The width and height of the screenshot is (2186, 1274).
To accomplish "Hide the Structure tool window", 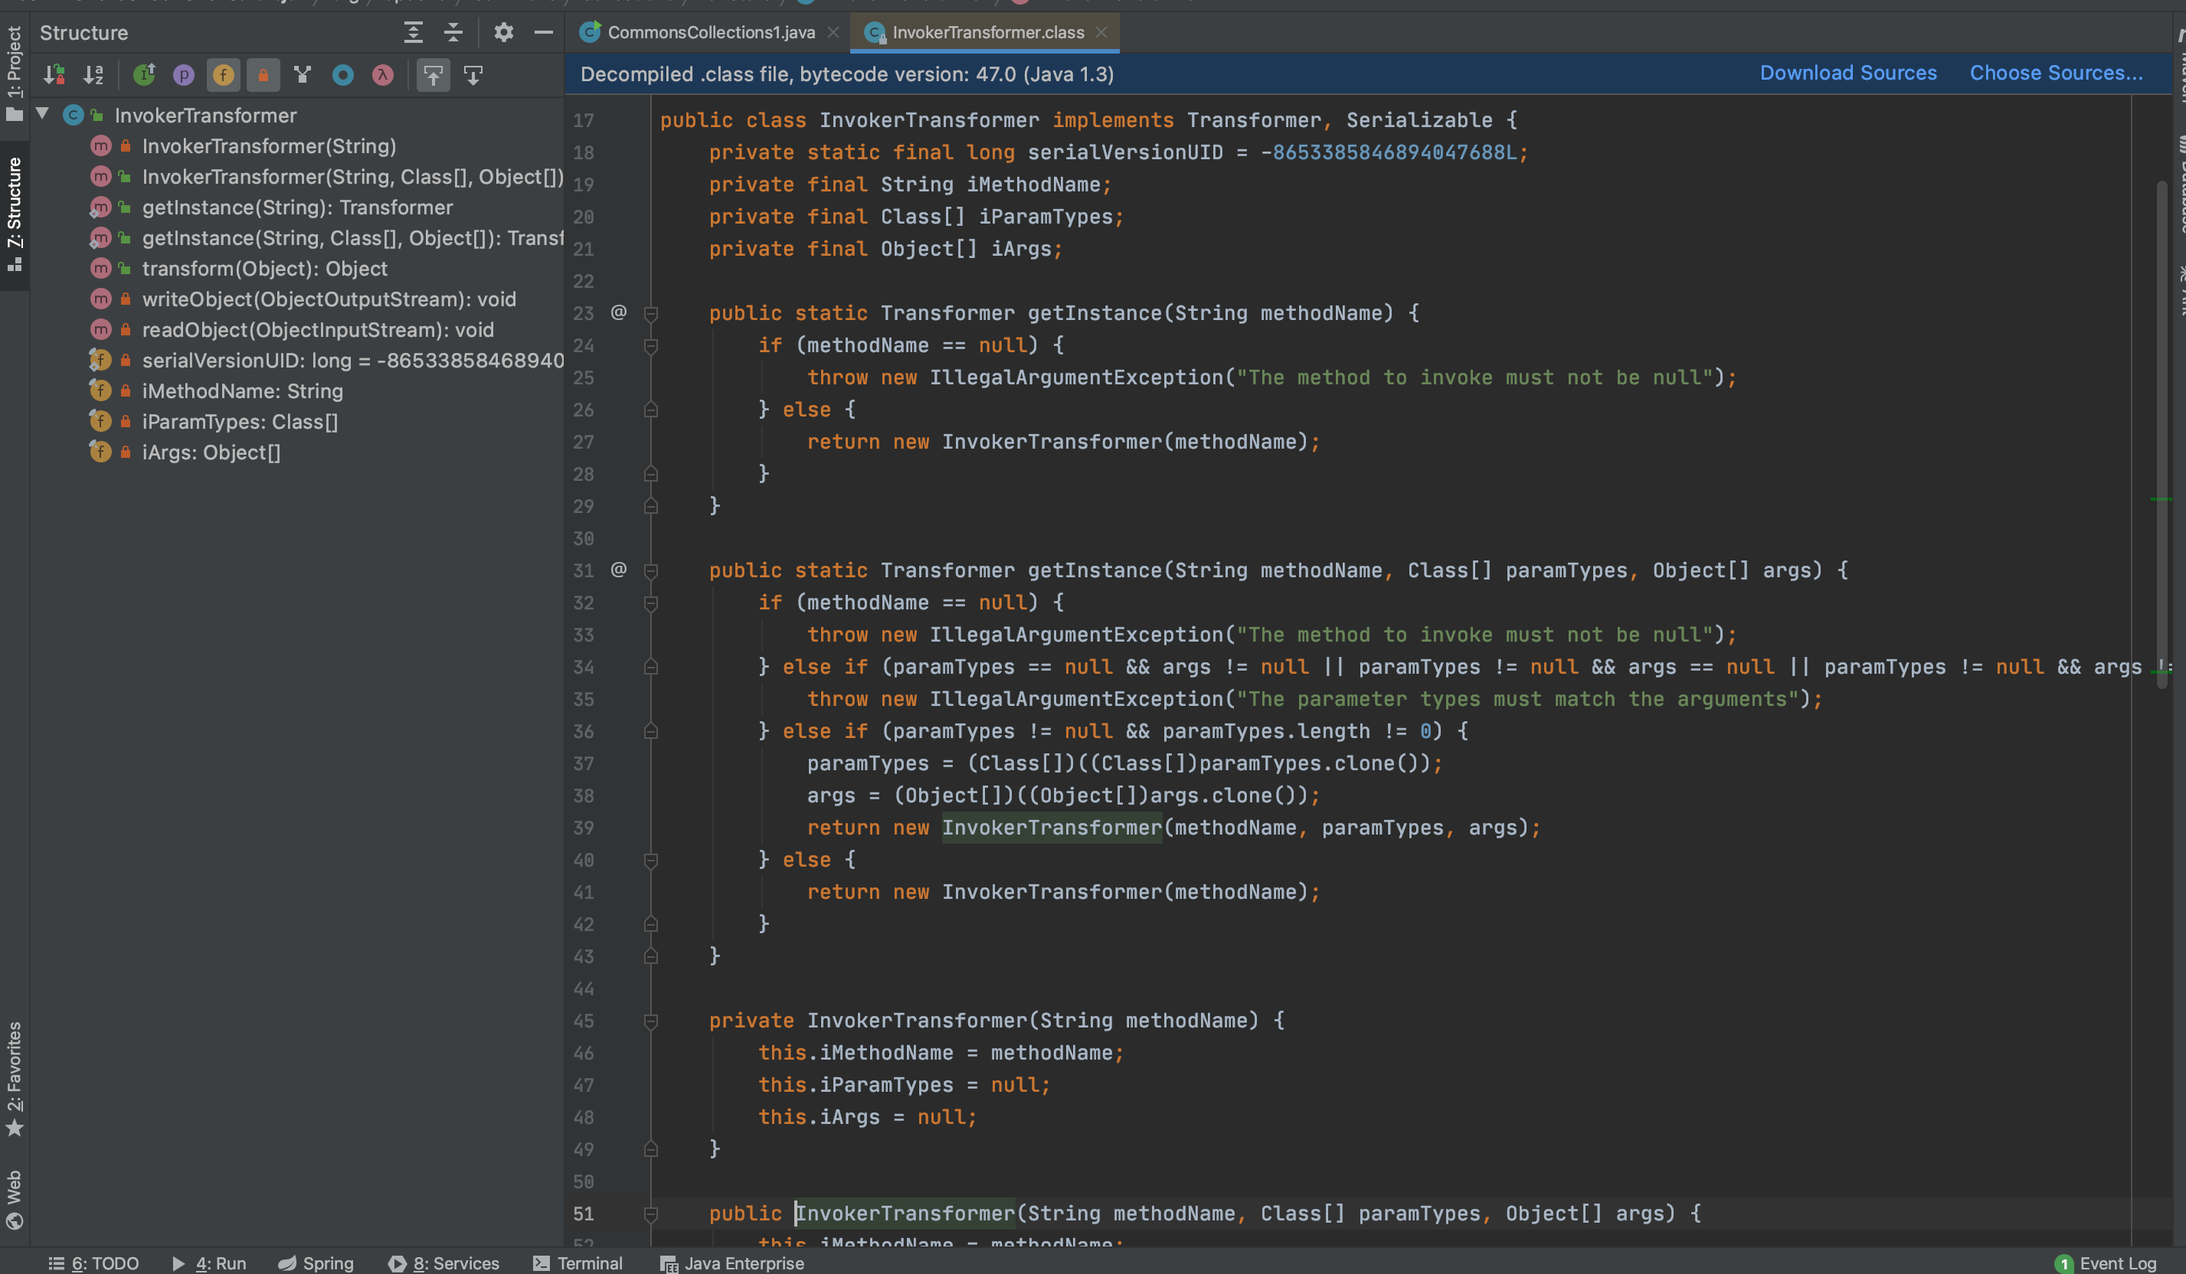I will point(543,33).
